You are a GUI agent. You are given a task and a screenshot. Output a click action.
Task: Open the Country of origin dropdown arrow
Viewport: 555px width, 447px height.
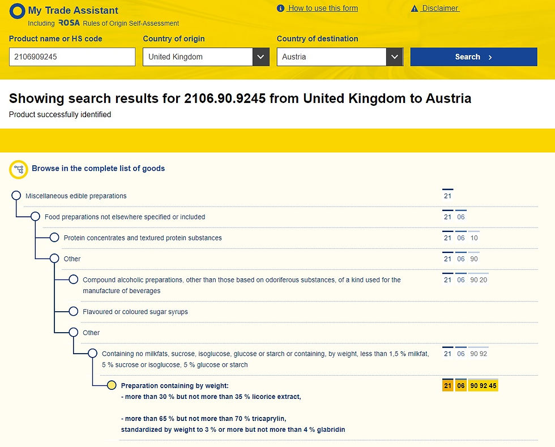pyautogui.click(x=261, y=57)
